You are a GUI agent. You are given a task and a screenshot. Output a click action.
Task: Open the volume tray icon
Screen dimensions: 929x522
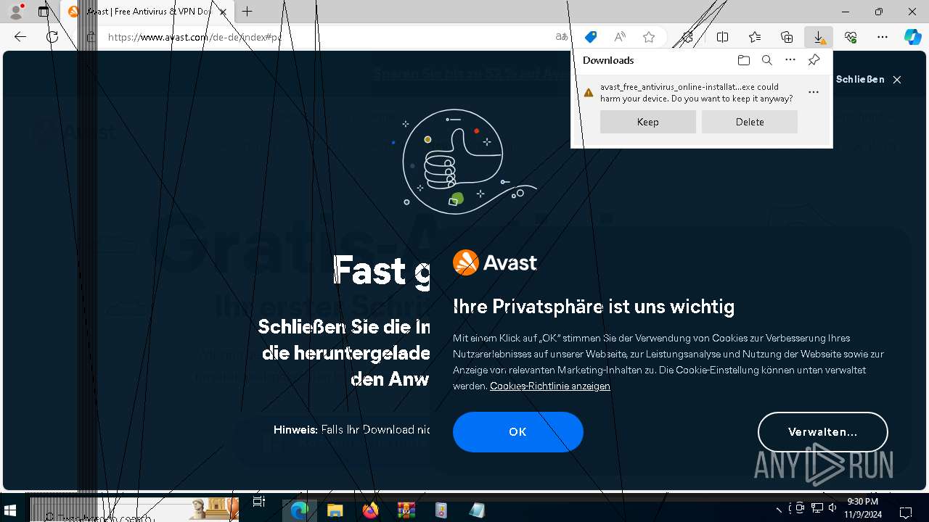pos(832,508)
